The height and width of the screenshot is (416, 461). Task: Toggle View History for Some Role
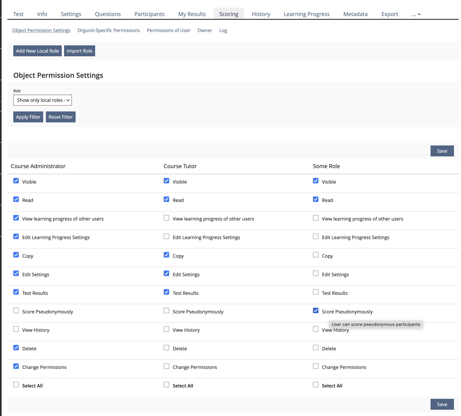click(316, 329)
